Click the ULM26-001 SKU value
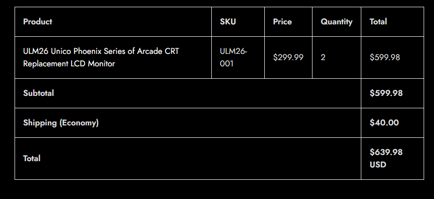This screenshot has height=199, width=434. point(233,58)
